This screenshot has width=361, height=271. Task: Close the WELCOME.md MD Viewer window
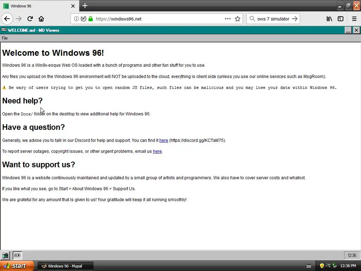tap(356, 30)
